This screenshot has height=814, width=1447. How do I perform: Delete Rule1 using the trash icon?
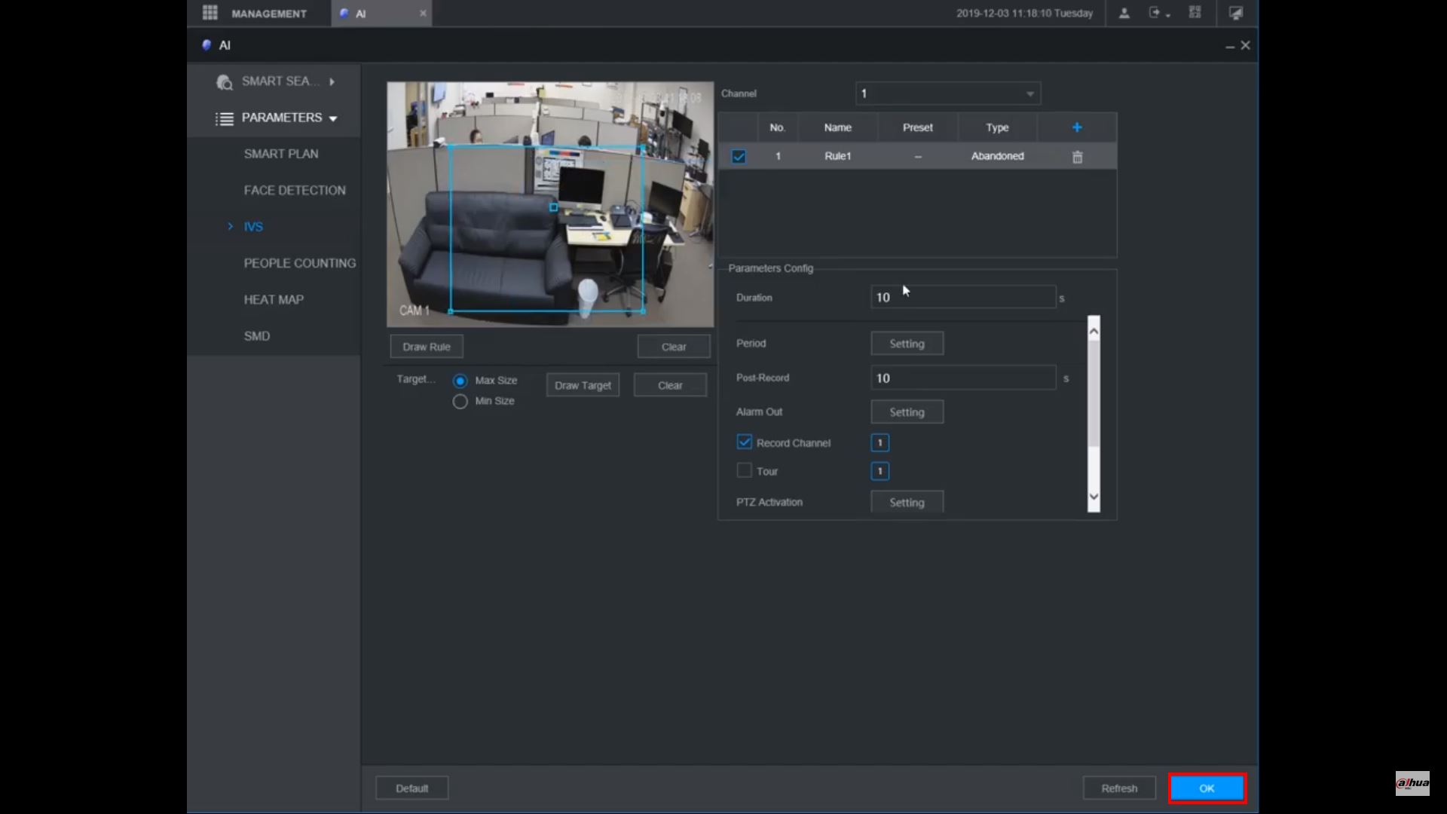(x=1078, y=157)
